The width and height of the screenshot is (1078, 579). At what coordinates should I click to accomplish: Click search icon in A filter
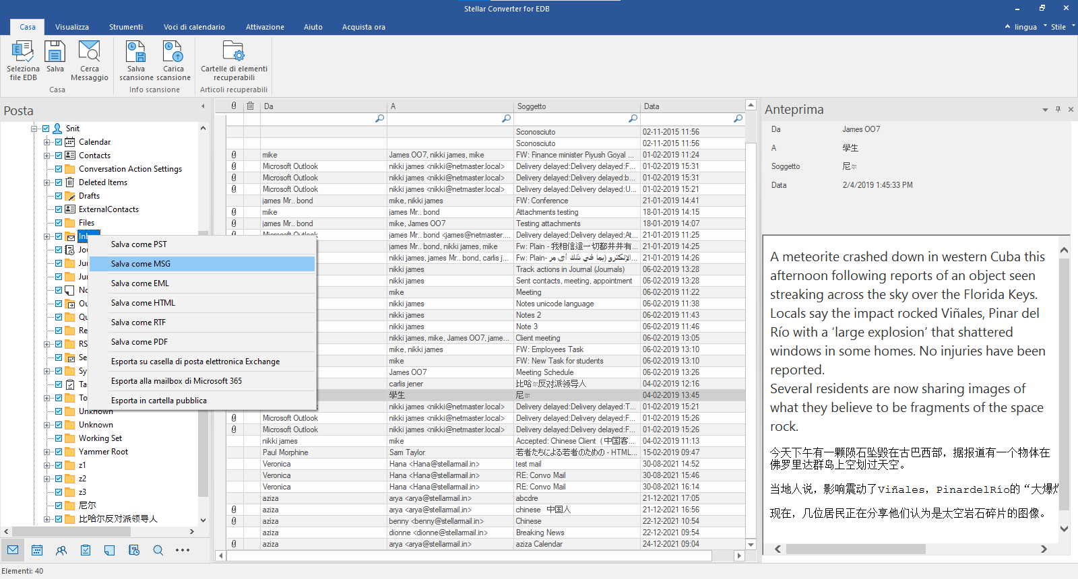click(507, 118)
